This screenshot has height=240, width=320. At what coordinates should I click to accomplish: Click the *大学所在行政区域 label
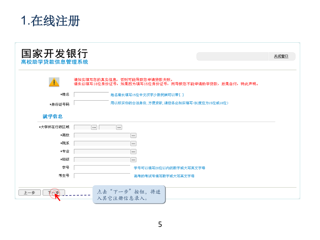tap(54, 127)
